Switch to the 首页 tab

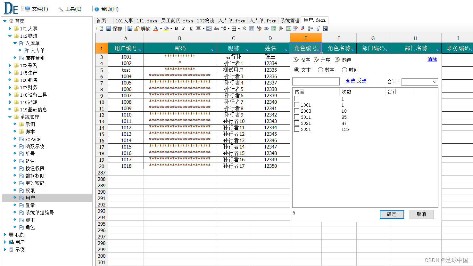click(101, 20)
